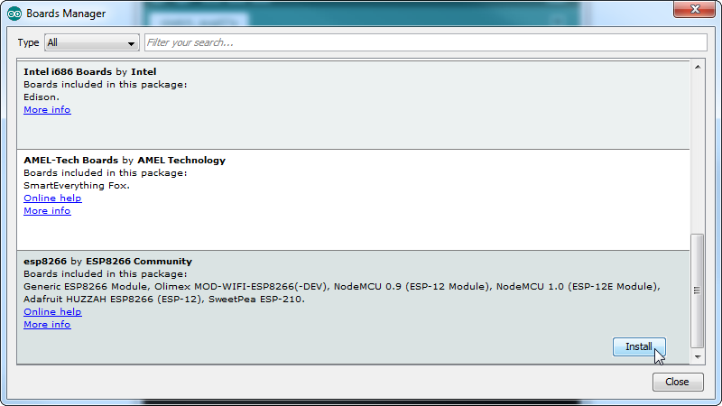Click the scrollbar down arrow

698,356
